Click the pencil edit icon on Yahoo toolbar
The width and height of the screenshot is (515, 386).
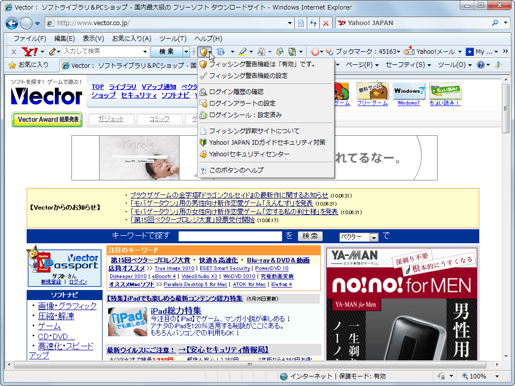pyautogui.click(x=52, y=52)
